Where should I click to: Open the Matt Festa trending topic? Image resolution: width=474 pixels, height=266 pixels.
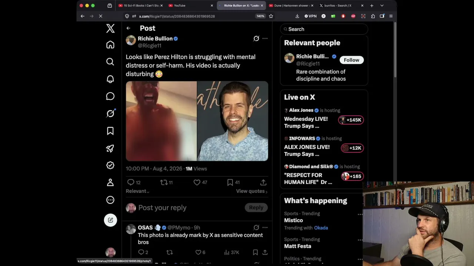click(297, 246)
